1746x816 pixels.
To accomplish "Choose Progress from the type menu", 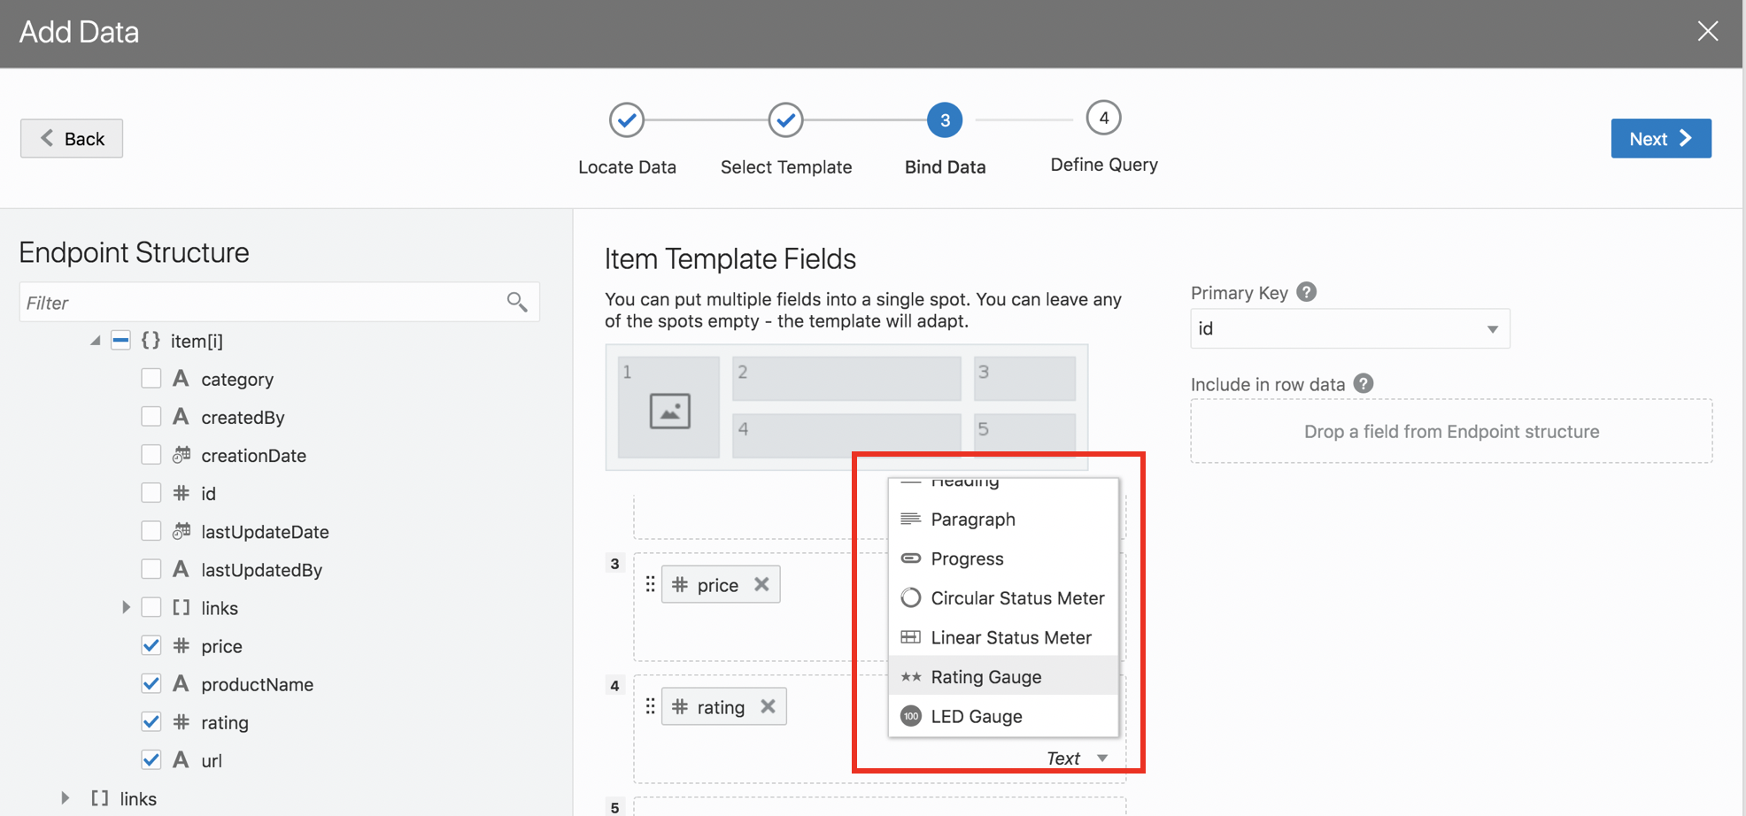I will [x=1003, y=558].
